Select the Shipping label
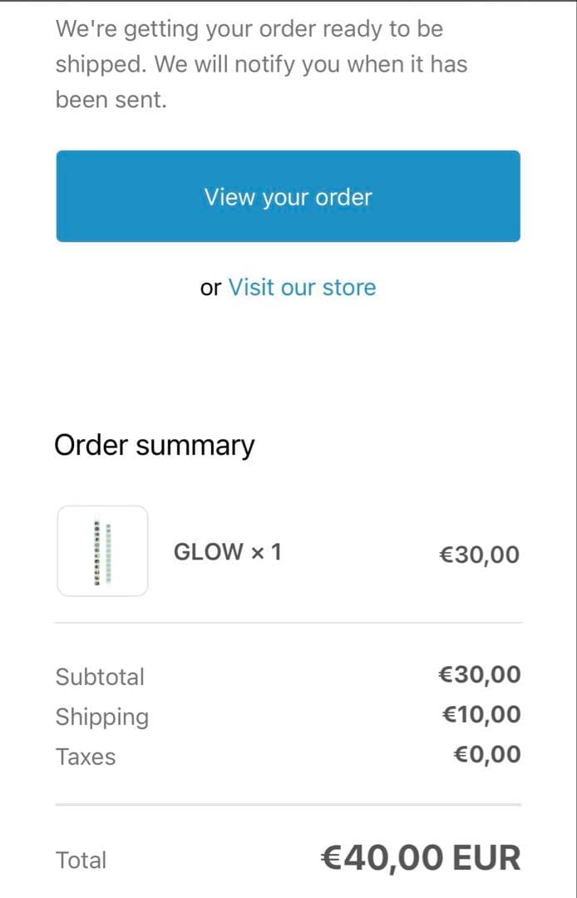 tap(102, 716)
